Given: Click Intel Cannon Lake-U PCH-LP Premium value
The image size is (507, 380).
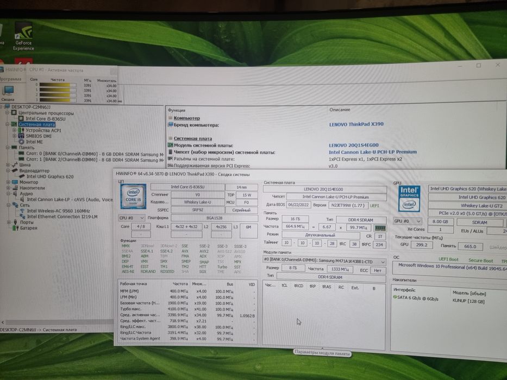Looking at the screenshot, I should coord(372,152).
